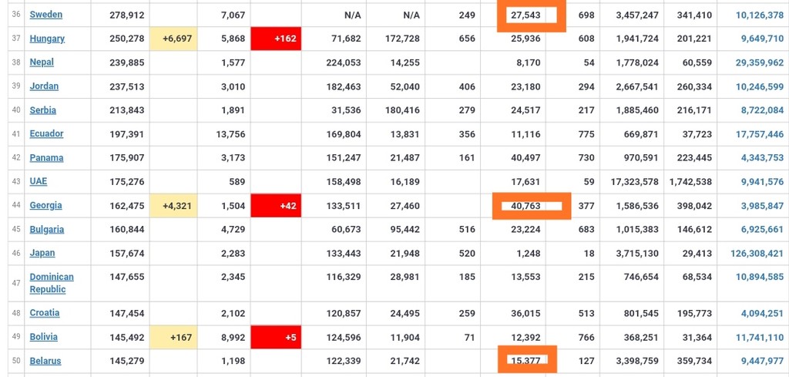Open the Bulgaria country link
Image resolution: width=789 pixels, height=377 pixels.
click(47, 229)
